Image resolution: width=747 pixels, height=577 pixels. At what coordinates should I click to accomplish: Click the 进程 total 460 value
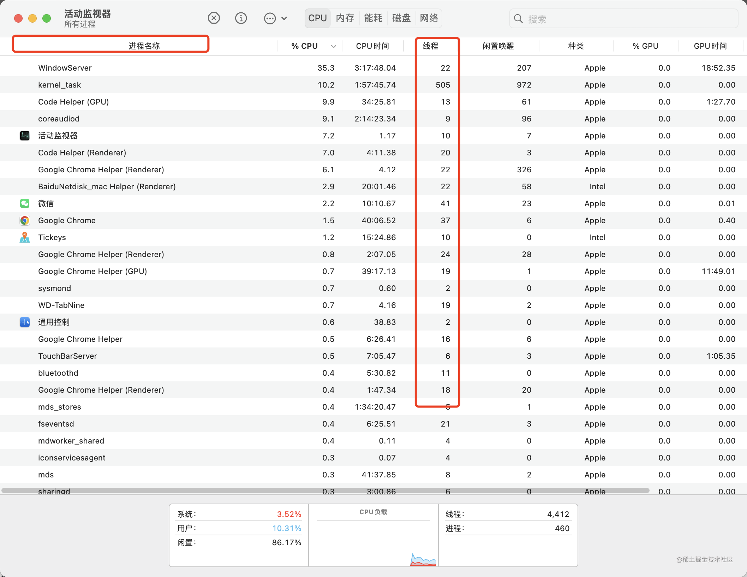(x=562, y=528)
